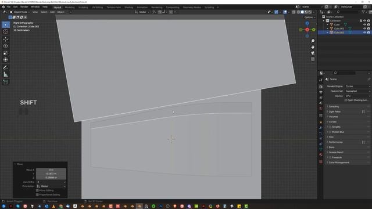
Task: Click the Blender logo menu icon
Action: click(x=3, y=7)
